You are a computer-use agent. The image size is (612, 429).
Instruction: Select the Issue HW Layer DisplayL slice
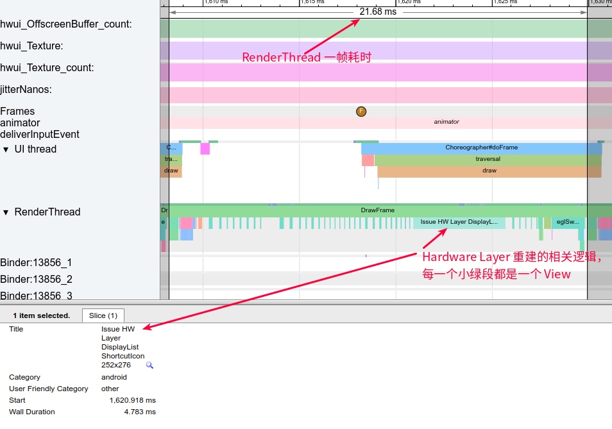tap(459, 222)
